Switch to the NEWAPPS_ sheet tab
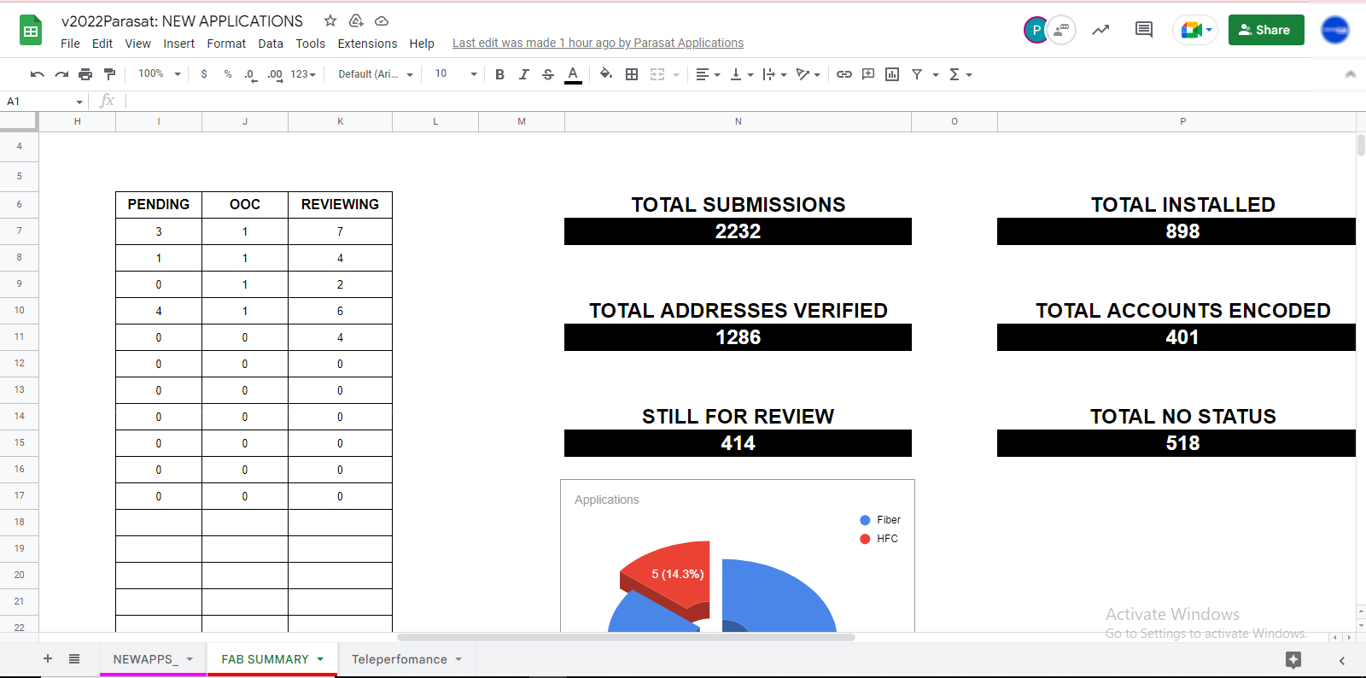 [145, 659]
